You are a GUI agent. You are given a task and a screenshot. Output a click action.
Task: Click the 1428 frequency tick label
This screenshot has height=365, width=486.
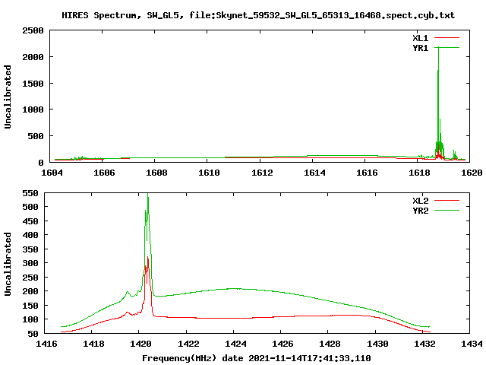point(330,344)
